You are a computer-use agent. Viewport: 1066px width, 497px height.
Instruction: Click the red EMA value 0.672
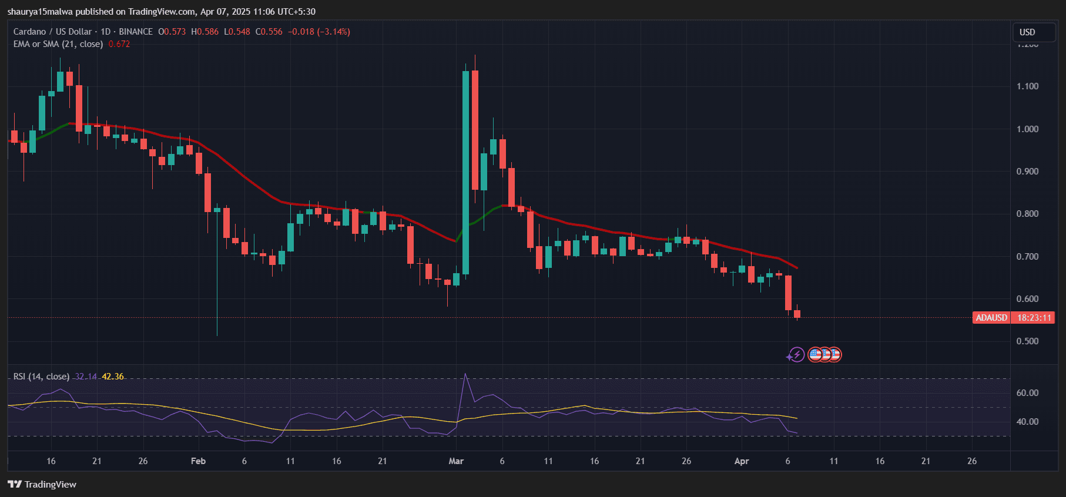tap(119, 44)
